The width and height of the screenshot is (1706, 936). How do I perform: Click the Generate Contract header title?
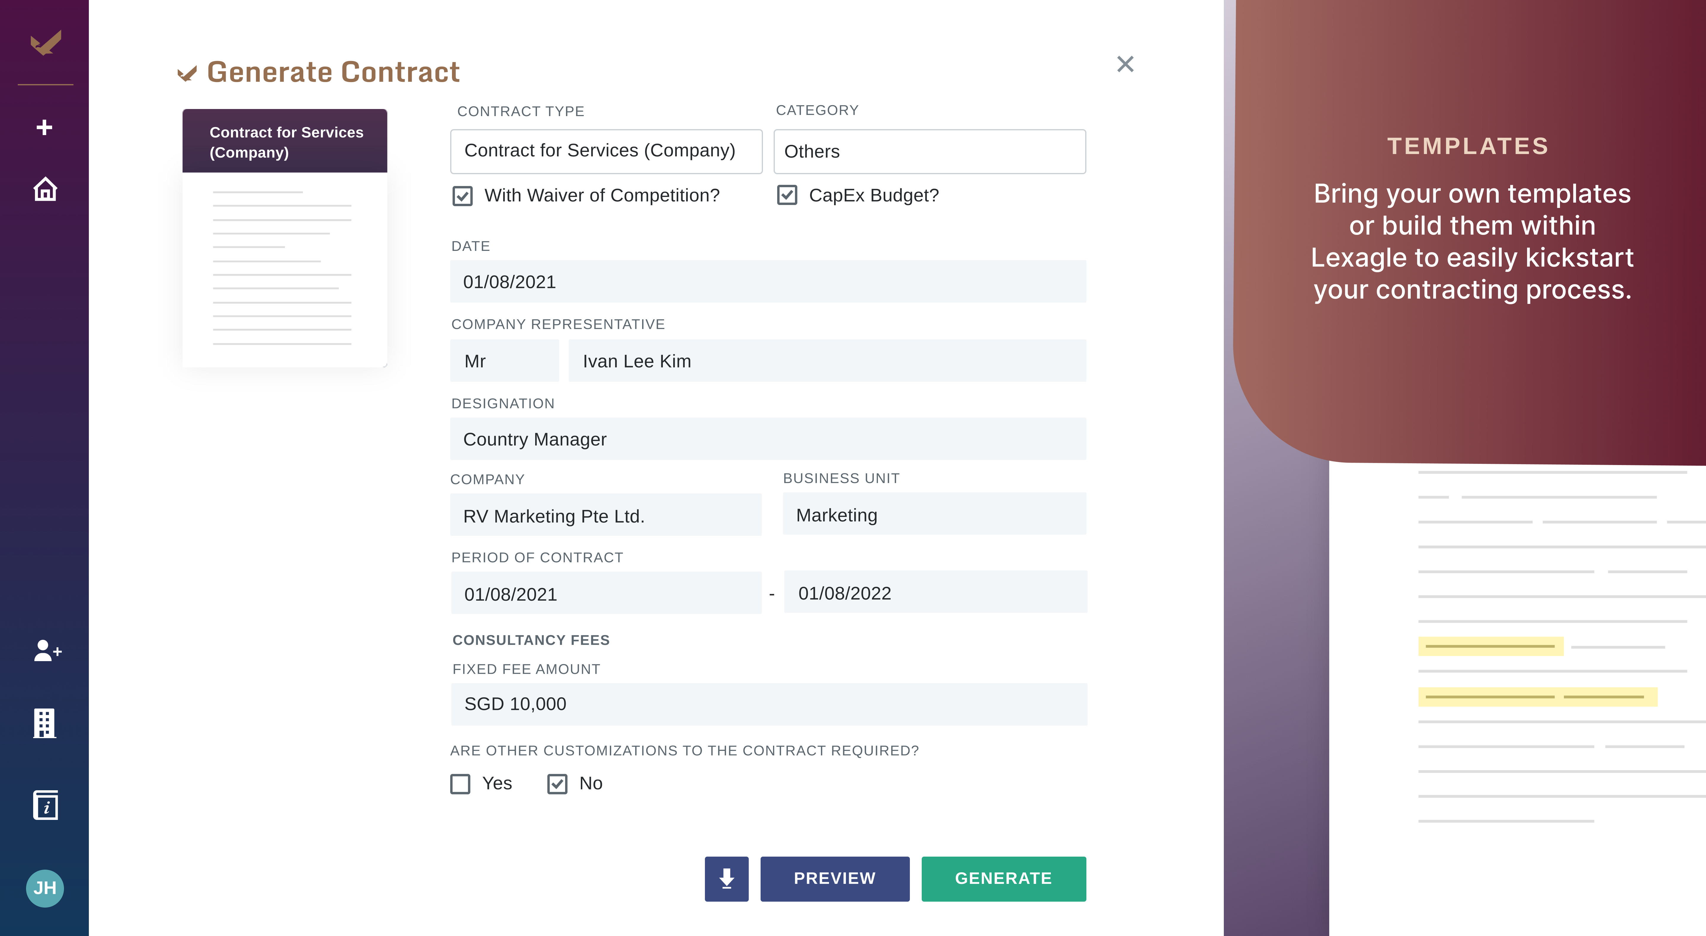pos(334,72)
